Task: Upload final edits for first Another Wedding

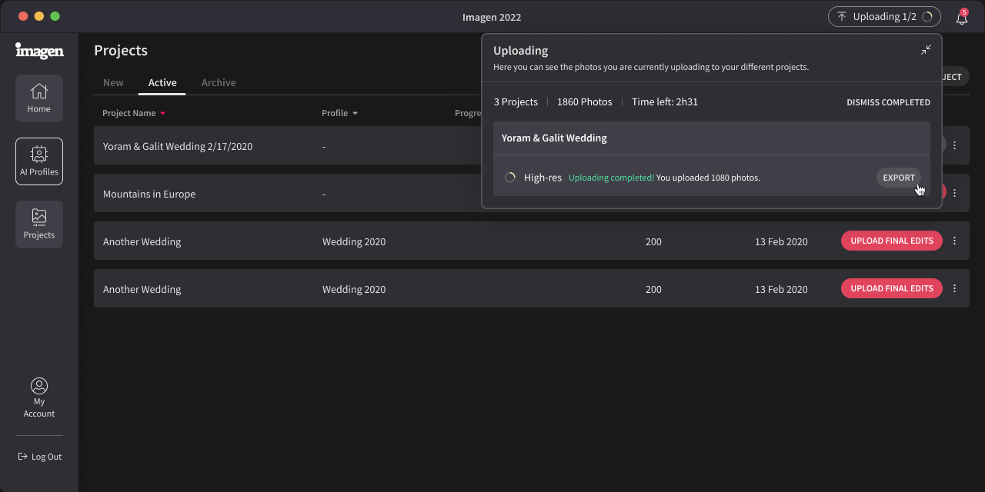Action: point(892,241)
